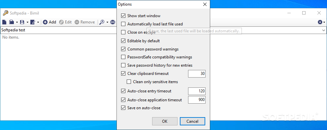Click the Edit entry toolbar button
The height and width of the screenshot is (130, 327).
click(x=65, y=22)
